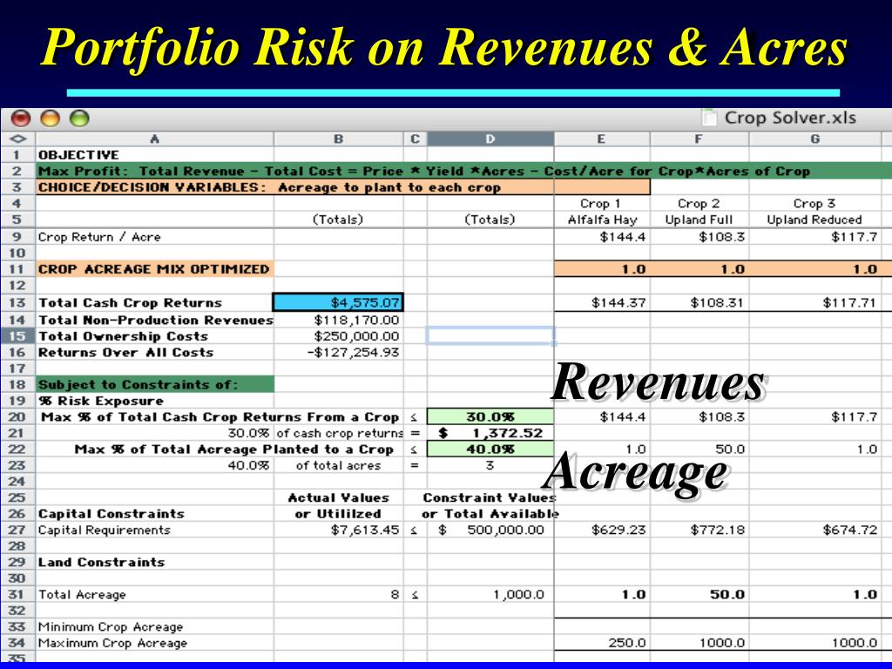Select column G header

click(815, 139)
